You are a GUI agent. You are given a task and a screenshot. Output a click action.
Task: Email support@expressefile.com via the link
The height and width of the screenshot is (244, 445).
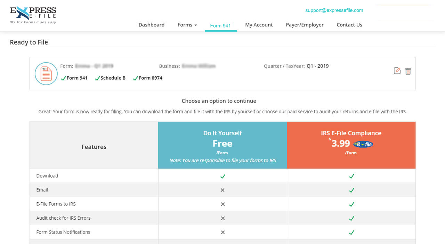coord(334,10)
